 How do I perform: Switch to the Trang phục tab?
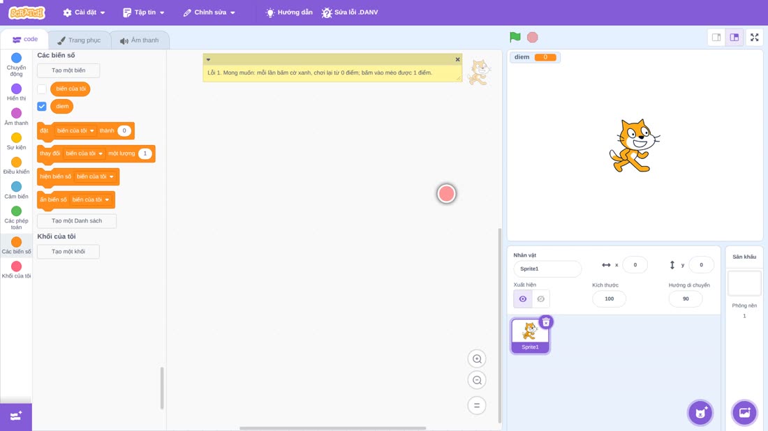click(79, 40)
